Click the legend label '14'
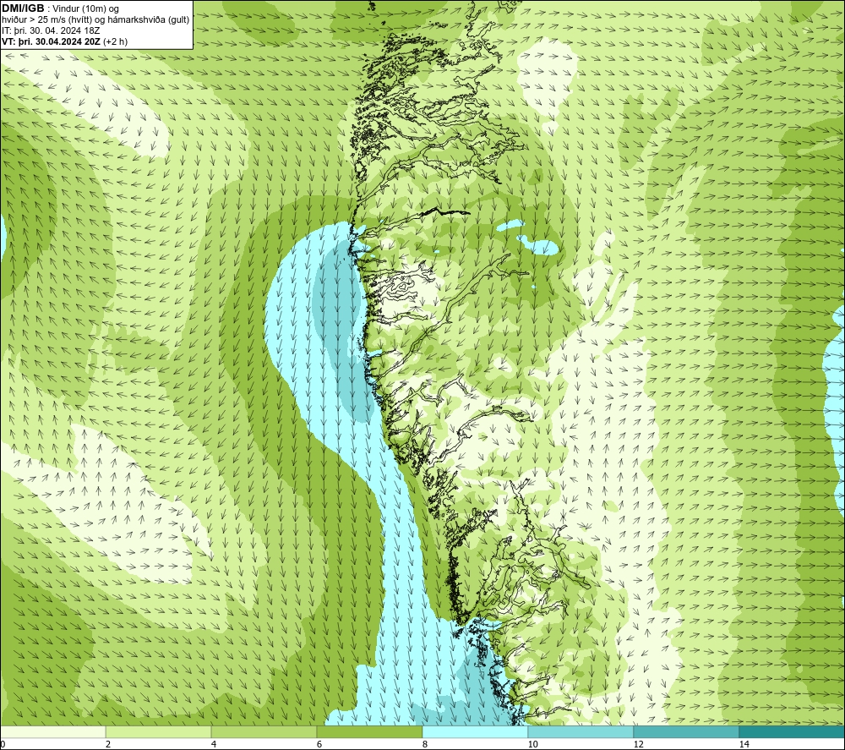 (x=744, y=745)
